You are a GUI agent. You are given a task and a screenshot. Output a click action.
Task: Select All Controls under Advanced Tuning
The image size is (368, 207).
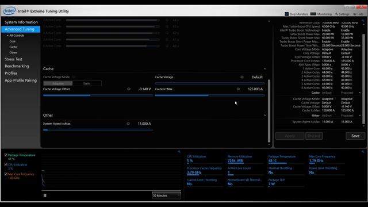(17, 36)
